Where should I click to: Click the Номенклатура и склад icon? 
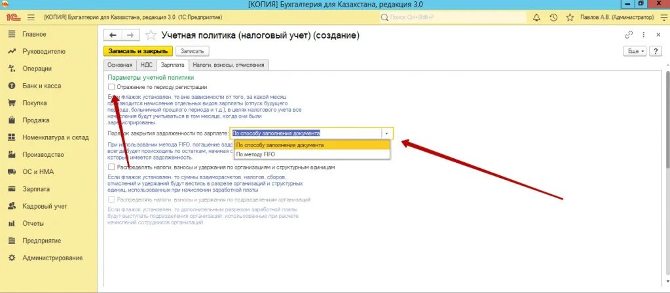pyautogui.click(x=12, y=137)
